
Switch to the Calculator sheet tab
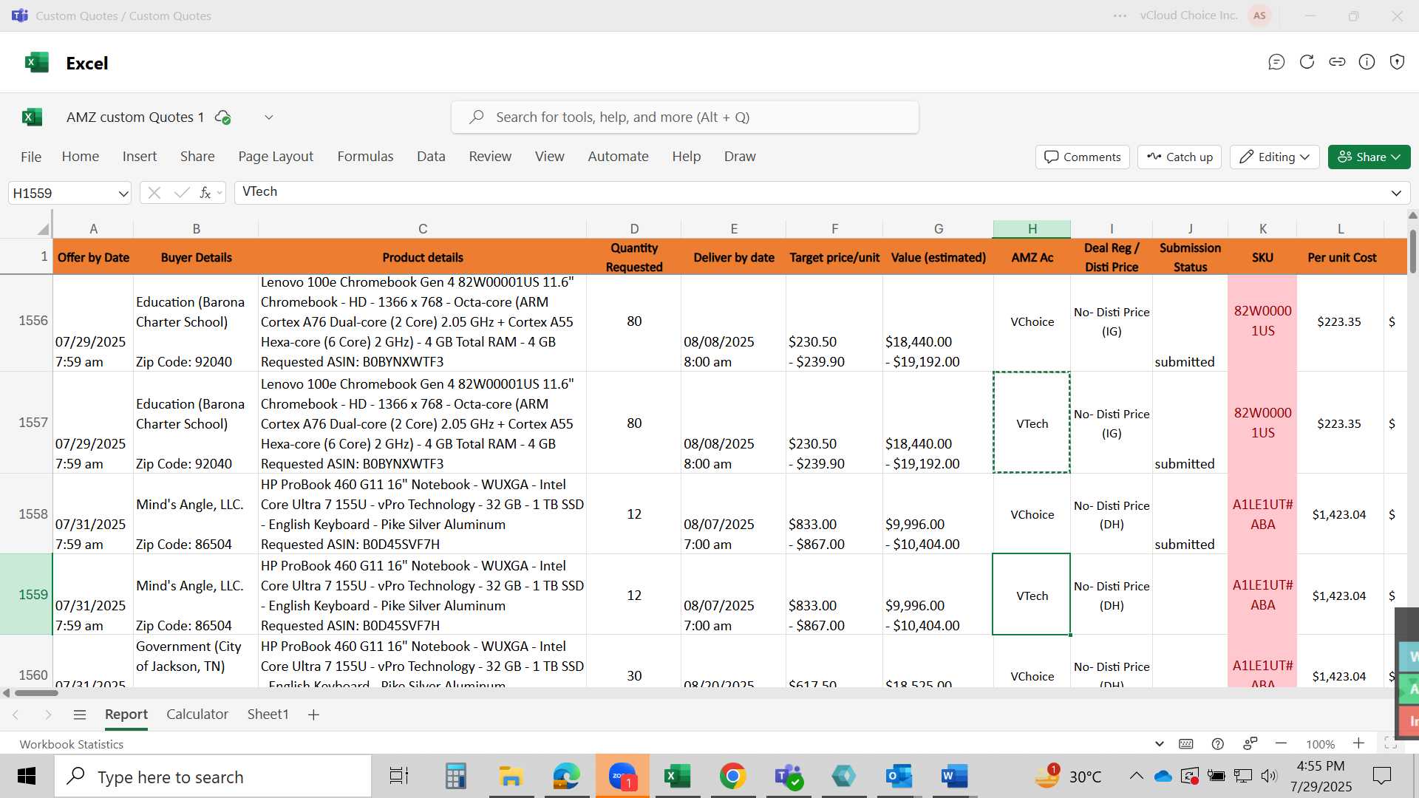197,715
